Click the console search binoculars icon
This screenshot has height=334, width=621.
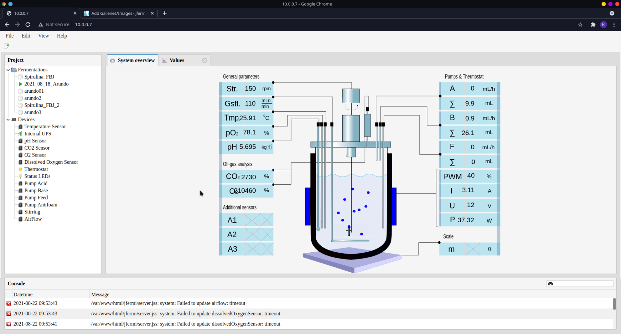[x=550, y=284]
